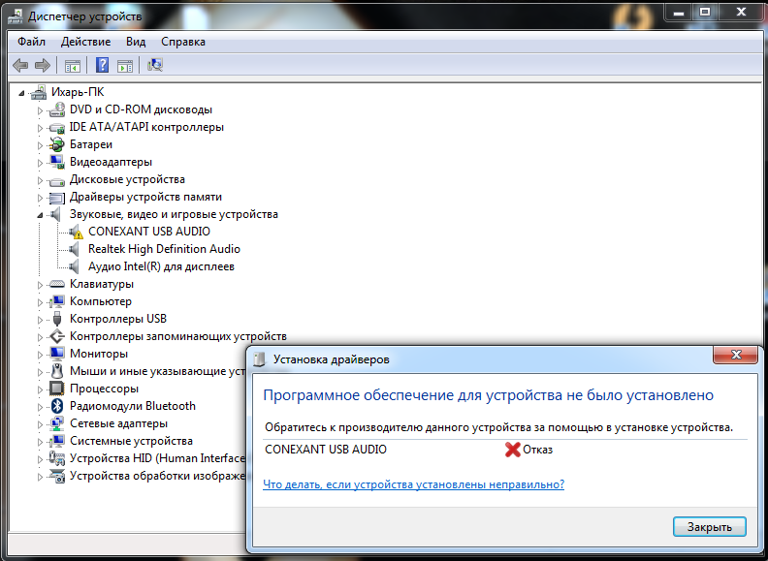The image size is (768, 561).
Task: Click the Back arrow toolbar icon
Action: [20, 65]
